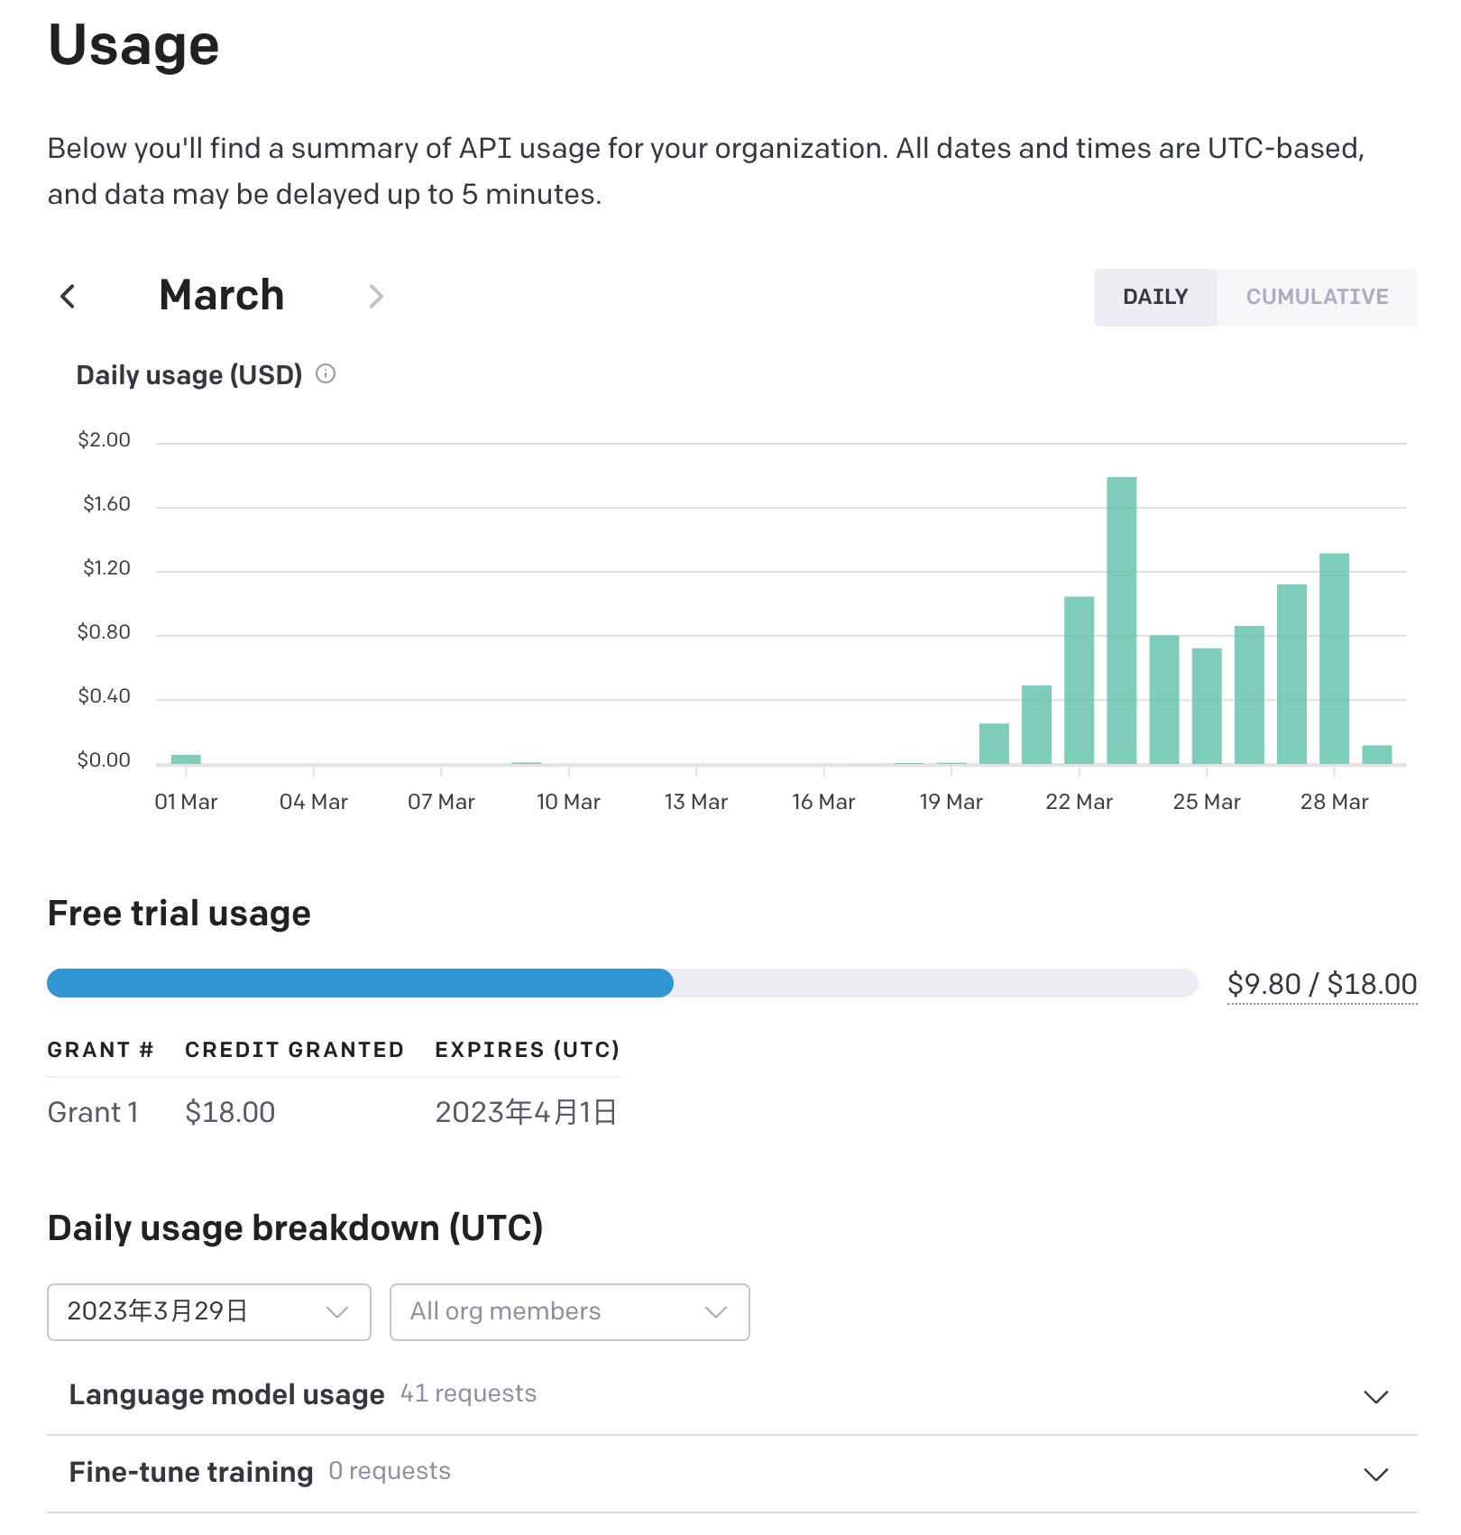Switch chart to Cumulative view

pos(1317,297)
